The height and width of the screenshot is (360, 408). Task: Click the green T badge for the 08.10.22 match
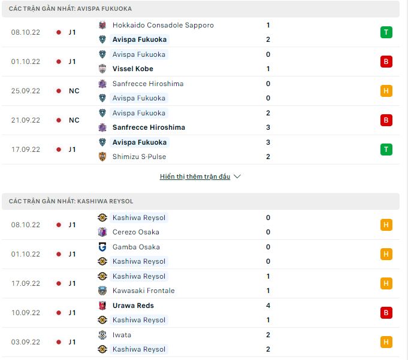(386, 32)
